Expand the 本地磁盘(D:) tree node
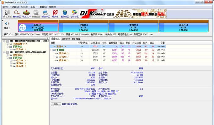This screenshot has width=214, height=125. coord(8,44)
